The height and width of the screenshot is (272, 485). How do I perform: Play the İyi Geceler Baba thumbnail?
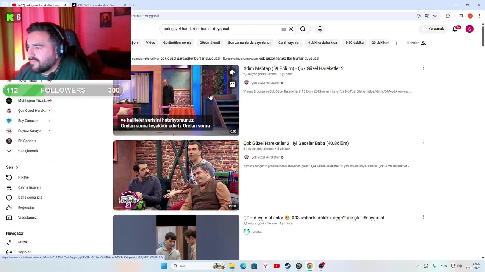coord(176,175)
